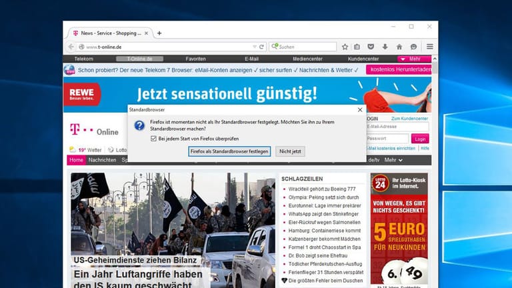The height and width of the screenshot is (288, 512).
Task: Click the Telekom Browser globe icon
Action: (x=69, y=70)
